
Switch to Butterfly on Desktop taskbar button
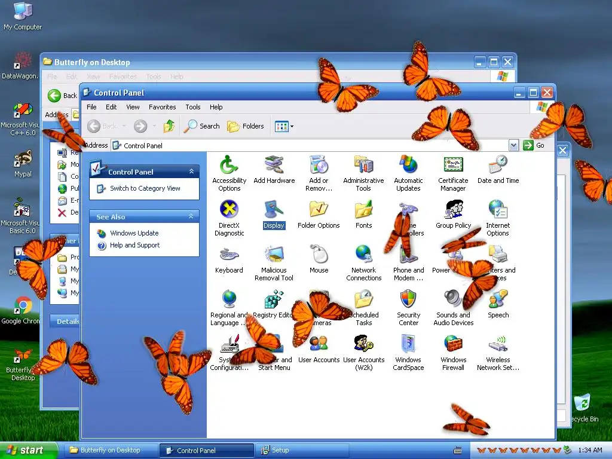111,451
